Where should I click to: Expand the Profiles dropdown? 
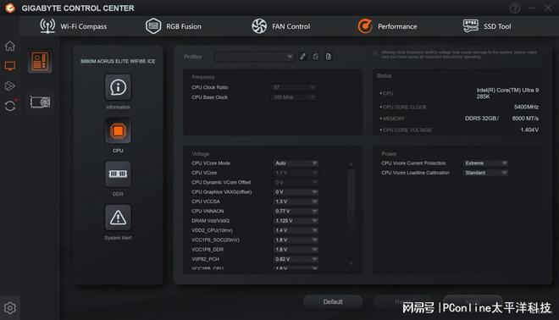(254, 57)
